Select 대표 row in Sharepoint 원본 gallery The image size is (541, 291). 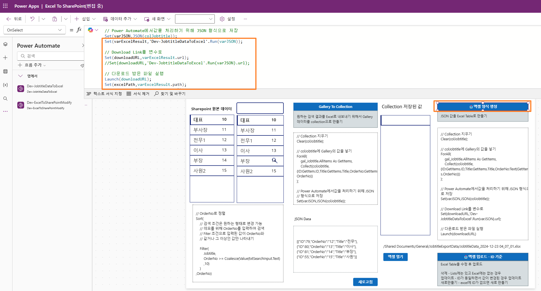[212, 120]
